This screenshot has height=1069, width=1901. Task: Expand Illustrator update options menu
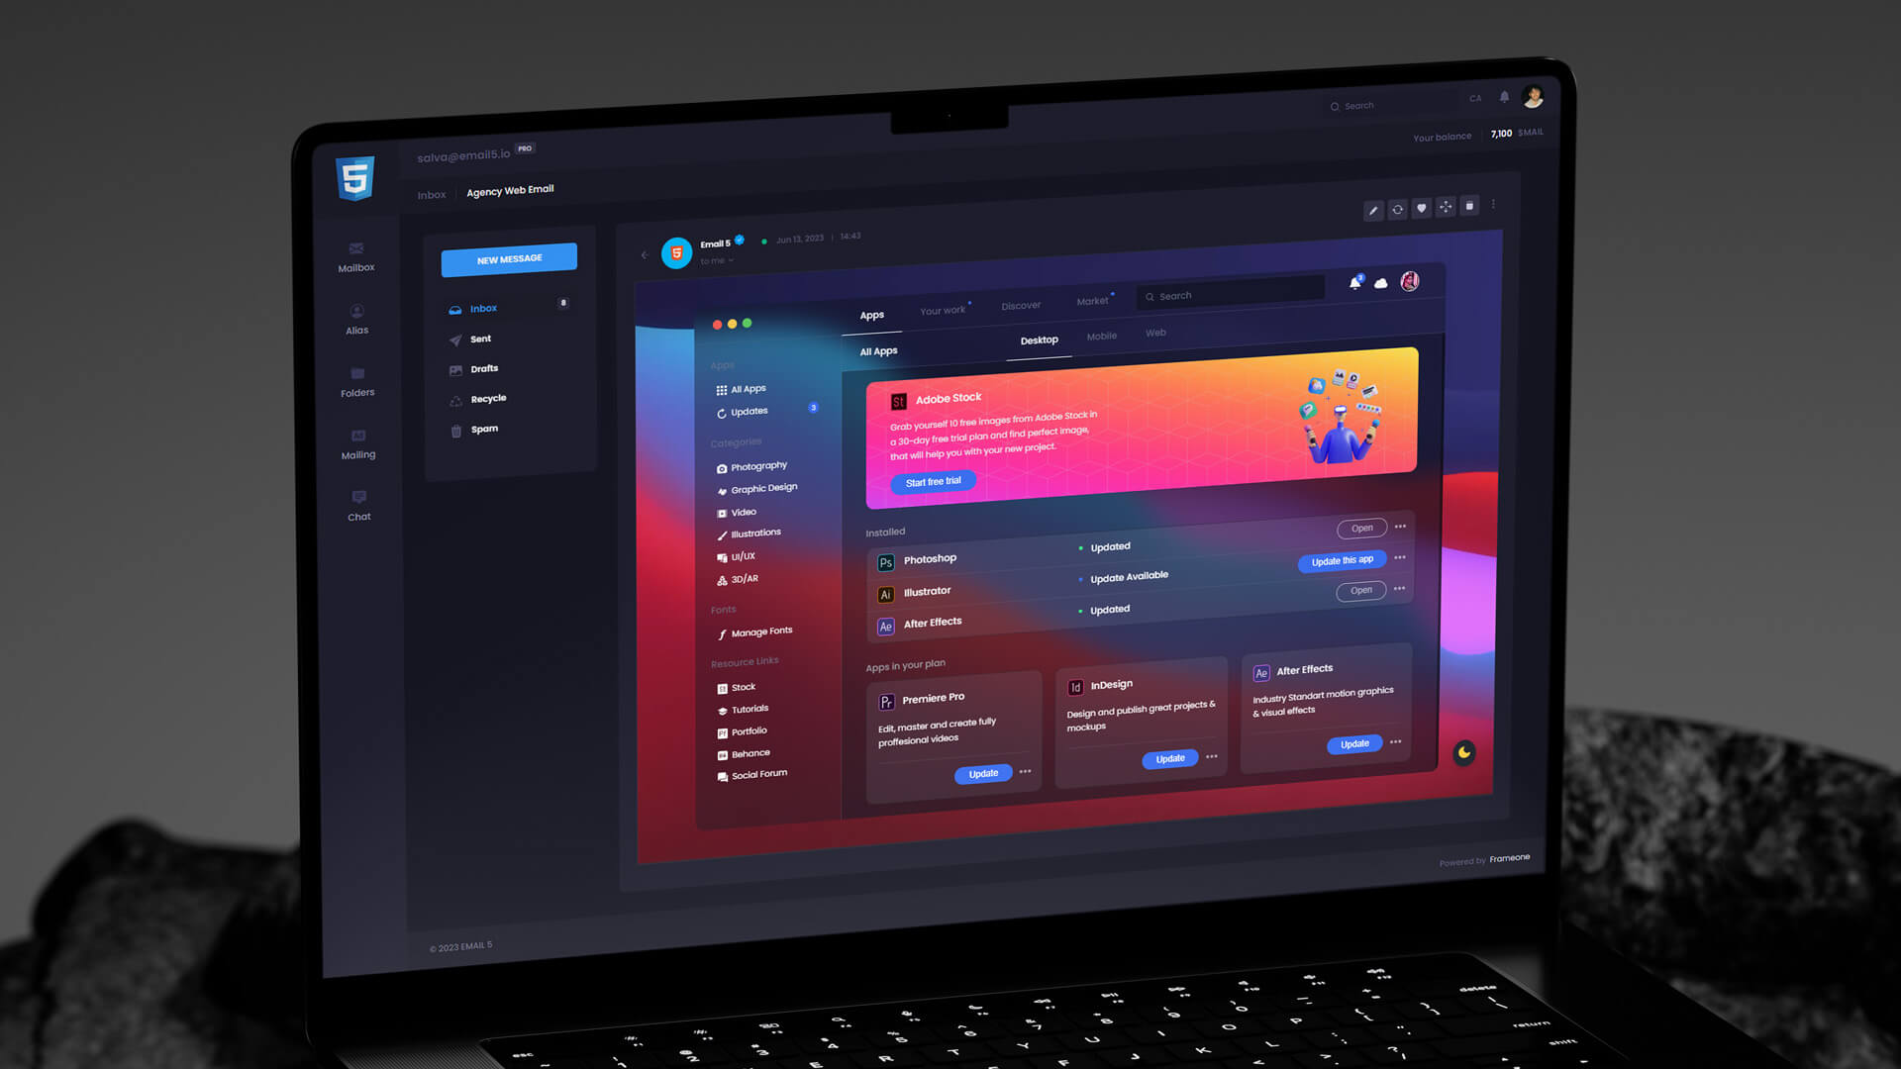(x=1401, y=590)
